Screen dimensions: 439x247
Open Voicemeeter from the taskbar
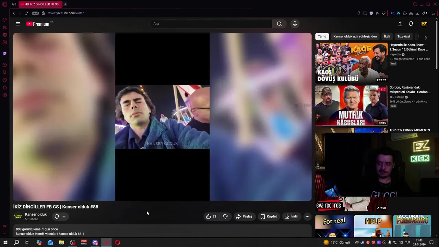pos(84,243)
